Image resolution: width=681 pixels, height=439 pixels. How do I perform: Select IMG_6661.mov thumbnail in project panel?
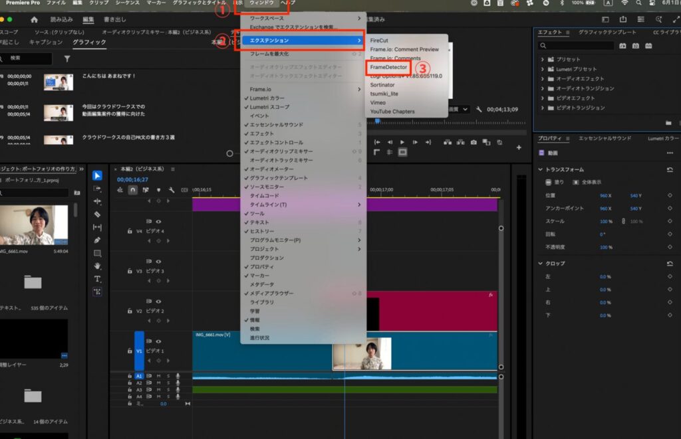(34, 225)
